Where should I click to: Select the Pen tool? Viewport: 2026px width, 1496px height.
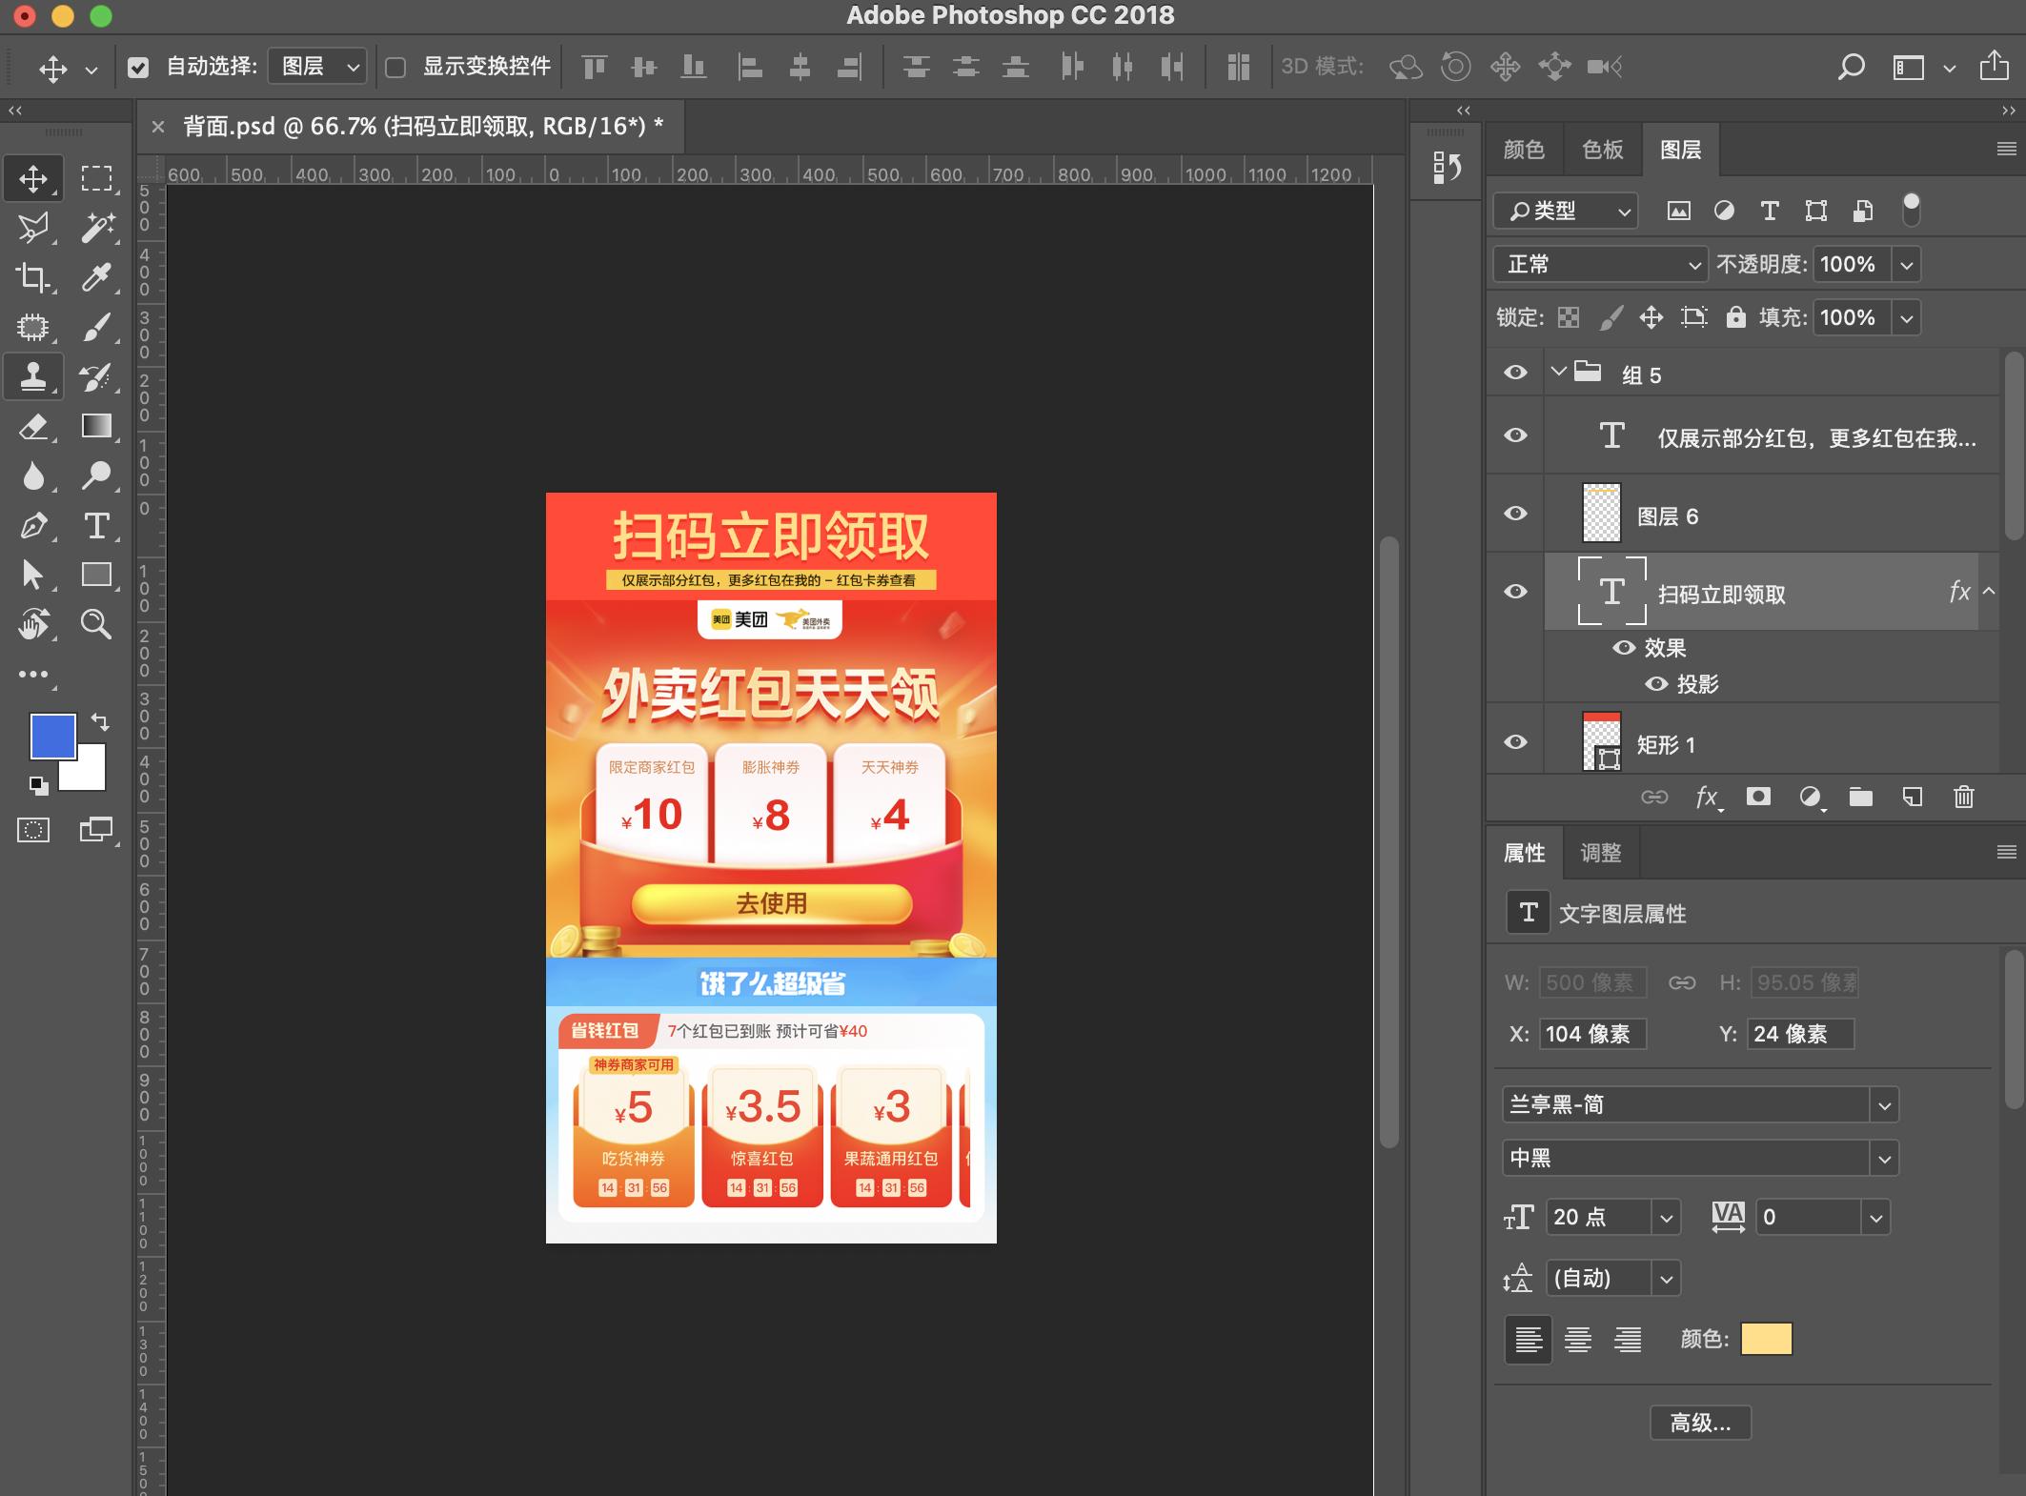(33, 526)
